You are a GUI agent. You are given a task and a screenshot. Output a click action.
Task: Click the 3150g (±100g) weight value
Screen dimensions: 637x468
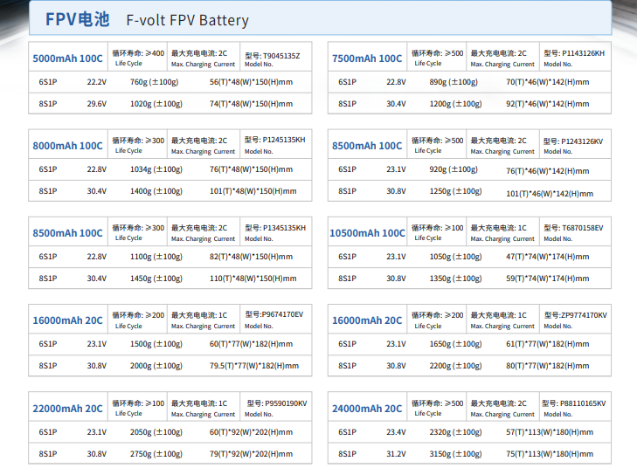point(455,454)
